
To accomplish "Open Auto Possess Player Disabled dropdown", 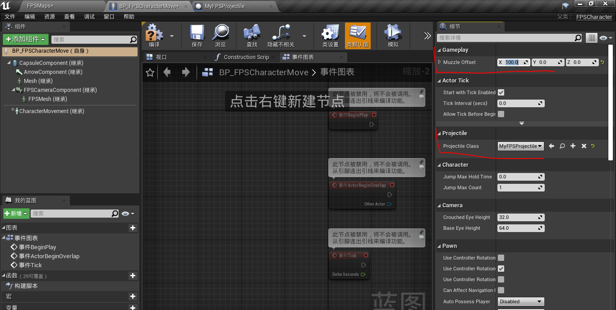I will [521, 301].
